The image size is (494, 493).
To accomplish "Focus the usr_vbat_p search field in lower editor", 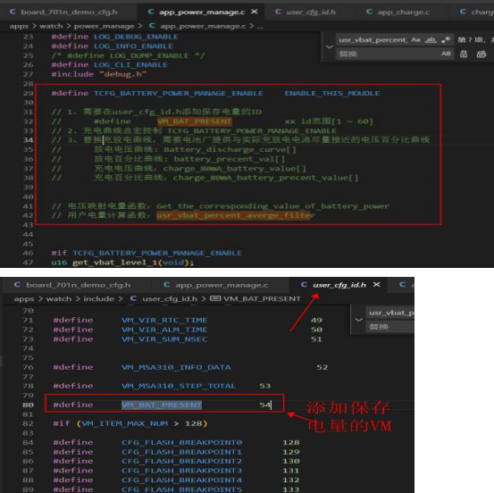I will tap(390, 313).
